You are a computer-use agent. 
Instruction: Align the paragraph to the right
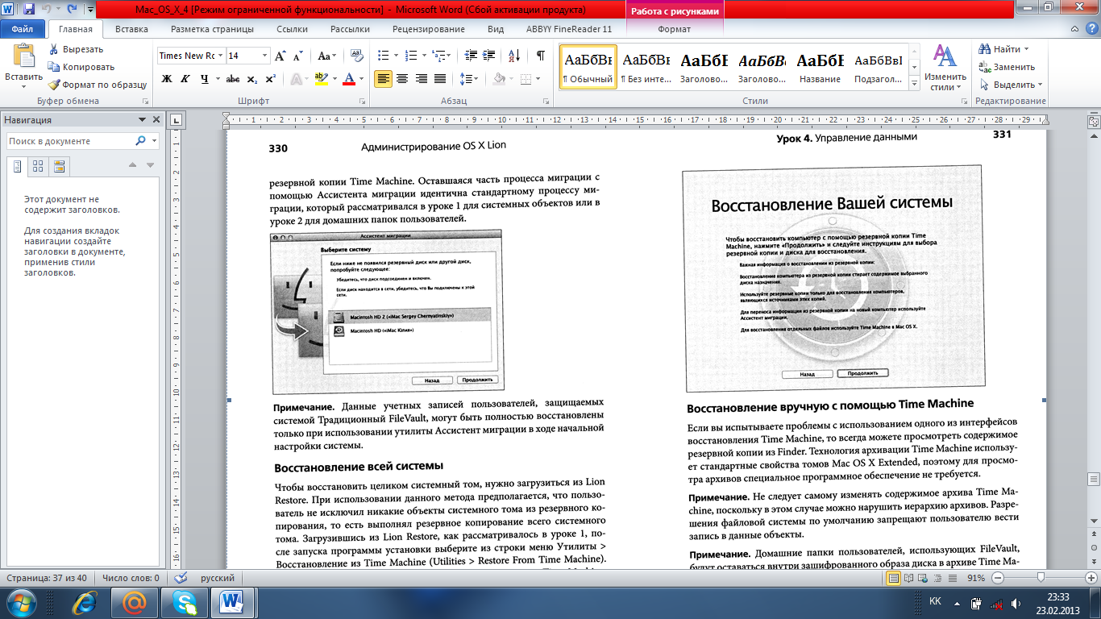421,79
